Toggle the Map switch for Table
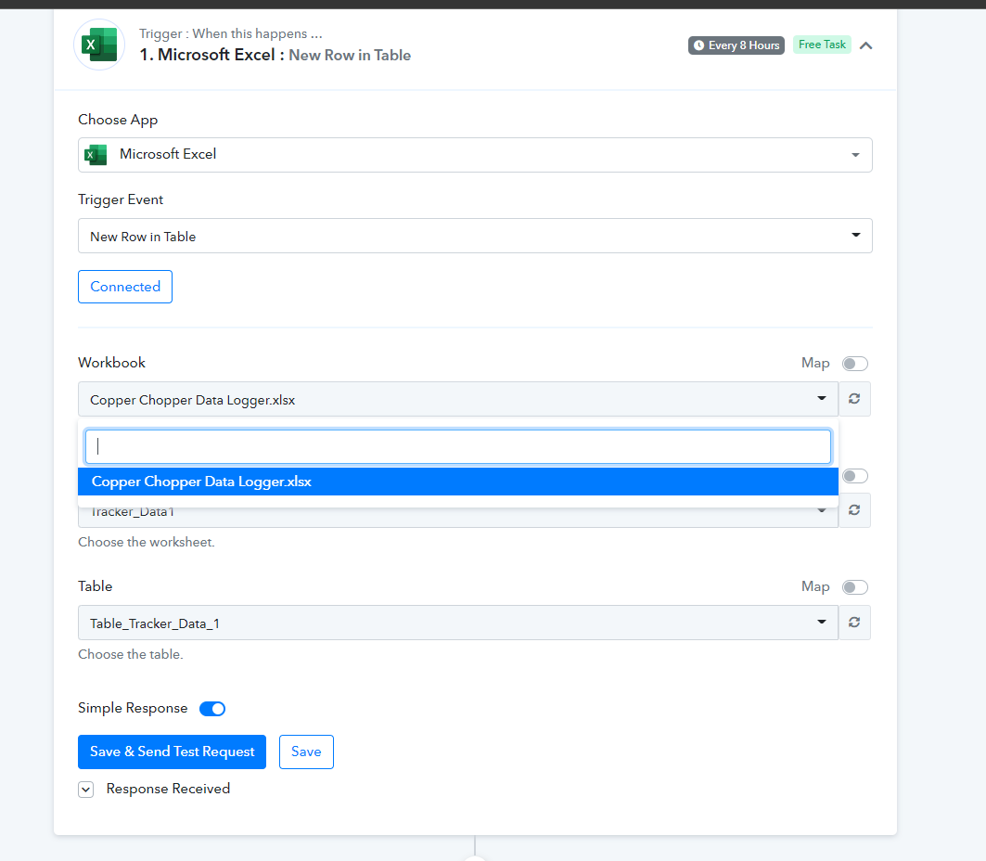This screenshot has width=986, height=861. pos(855,587)
